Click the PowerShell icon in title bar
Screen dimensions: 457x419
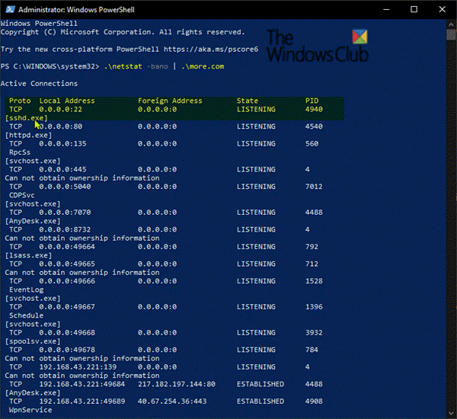(11, 10)
